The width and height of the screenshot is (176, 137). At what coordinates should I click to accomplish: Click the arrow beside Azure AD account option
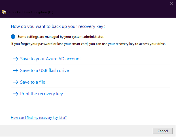click(x=15, y=59)
